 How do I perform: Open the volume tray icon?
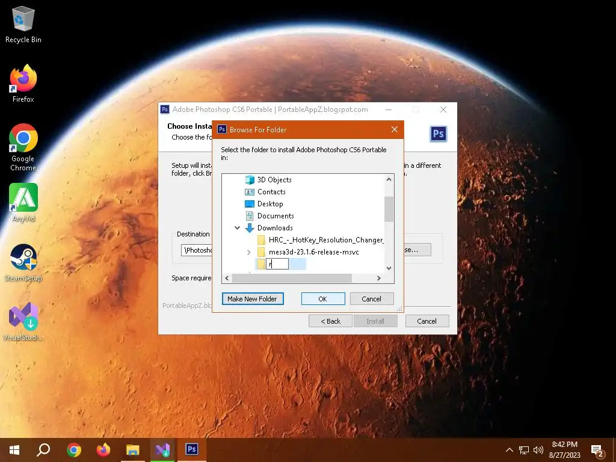[538, 450]
